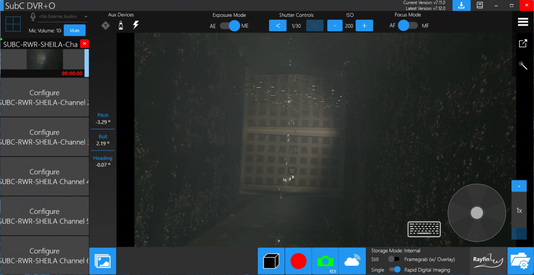This screenshot has height=275, width=534.
Task: Mute the microphone
Action: [x=75, y=31]
